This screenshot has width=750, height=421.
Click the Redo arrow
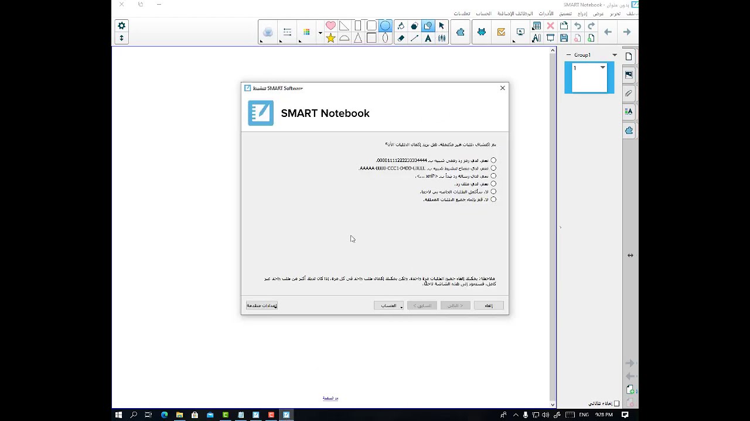591,26
